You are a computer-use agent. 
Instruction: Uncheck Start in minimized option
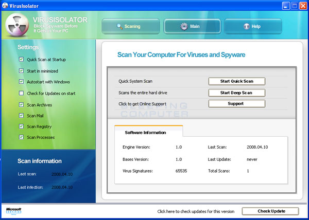tap(21, 71)
